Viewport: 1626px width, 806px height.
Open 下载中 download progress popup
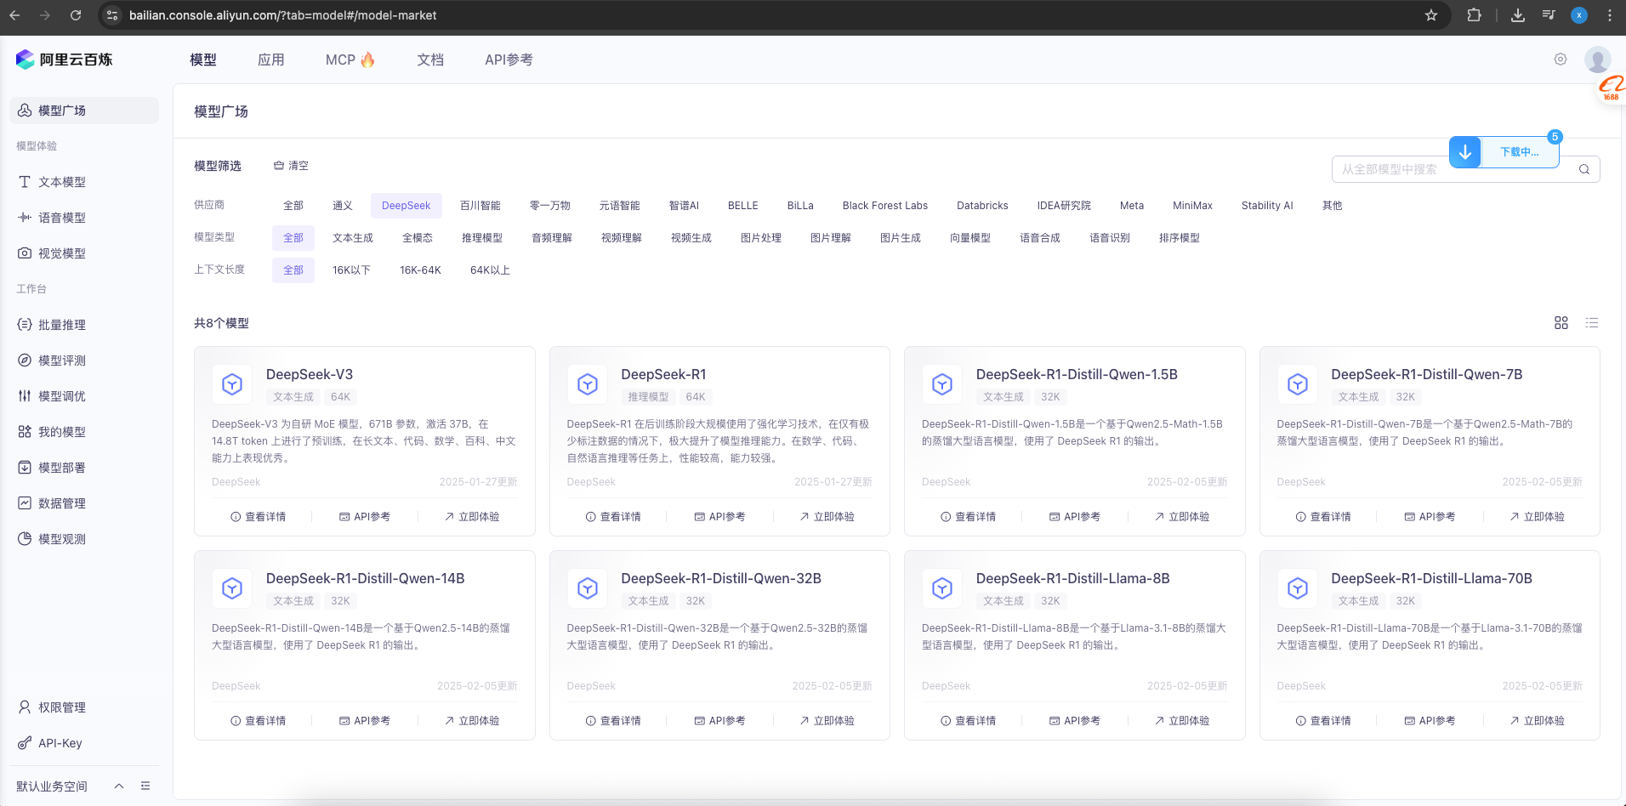tap(1520, 152)
